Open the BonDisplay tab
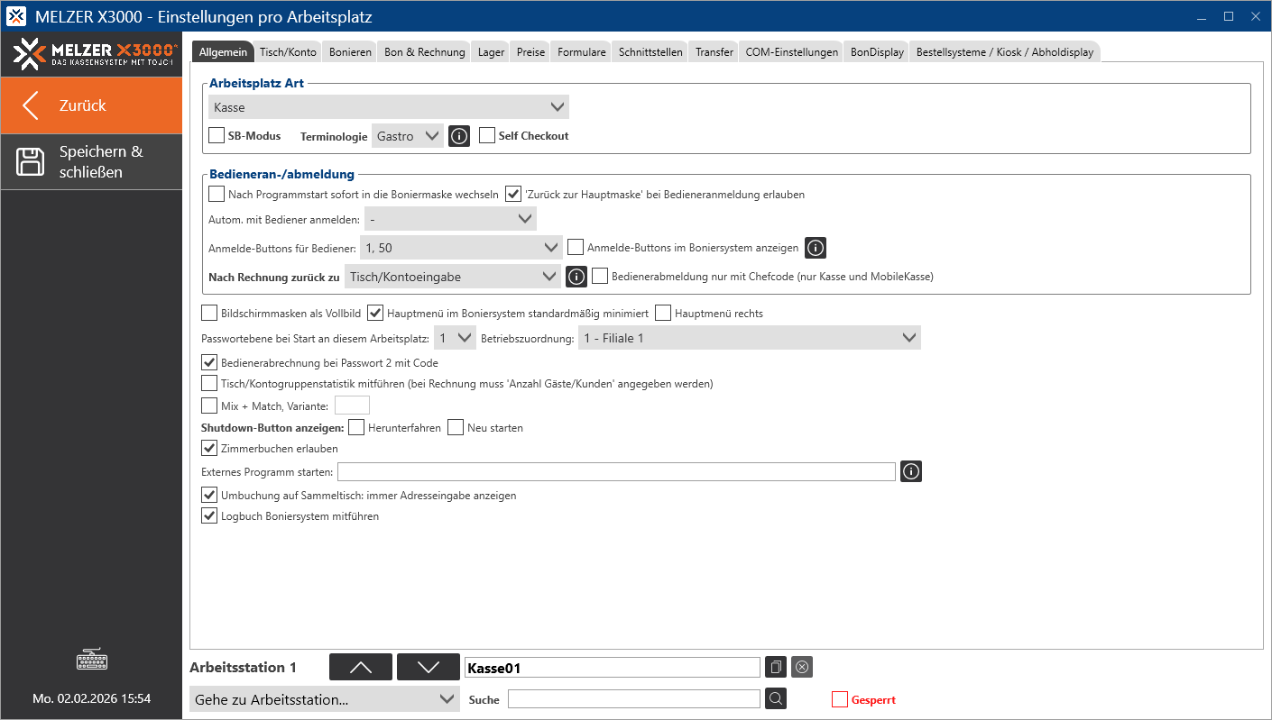 [x=877, y=52]
